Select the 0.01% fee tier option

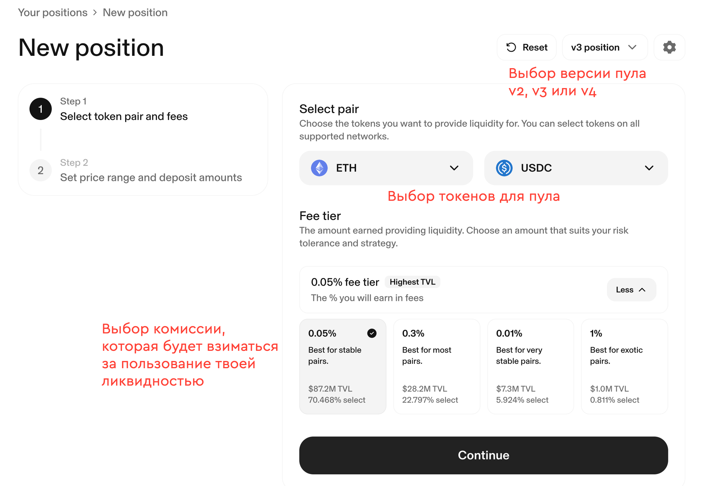point(530,366)
